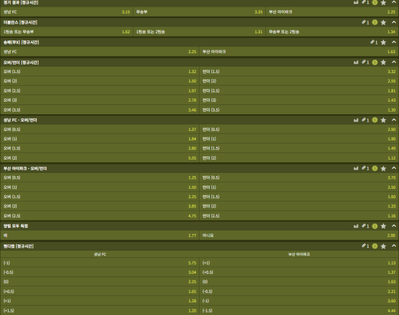Collapse the 오버/언더 [정규시간] section chevron

(392, 62)
